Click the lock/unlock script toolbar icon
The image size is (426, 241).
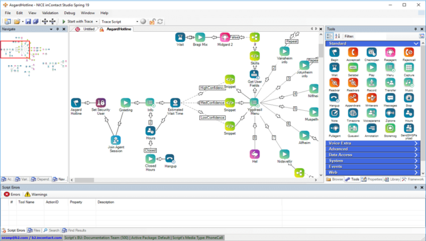click(x=152, y=22)
